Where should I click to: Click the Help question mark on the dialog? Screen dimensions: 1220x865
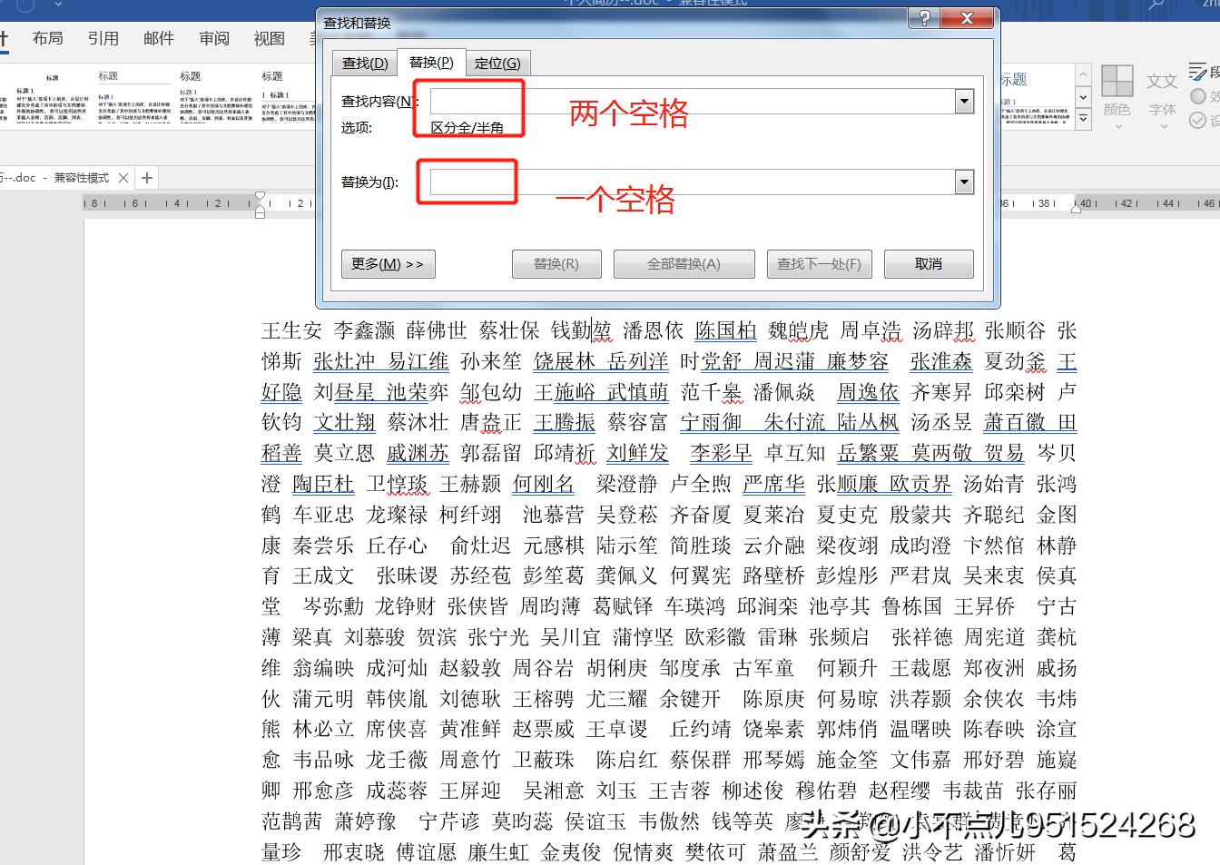tap(923, 17)
